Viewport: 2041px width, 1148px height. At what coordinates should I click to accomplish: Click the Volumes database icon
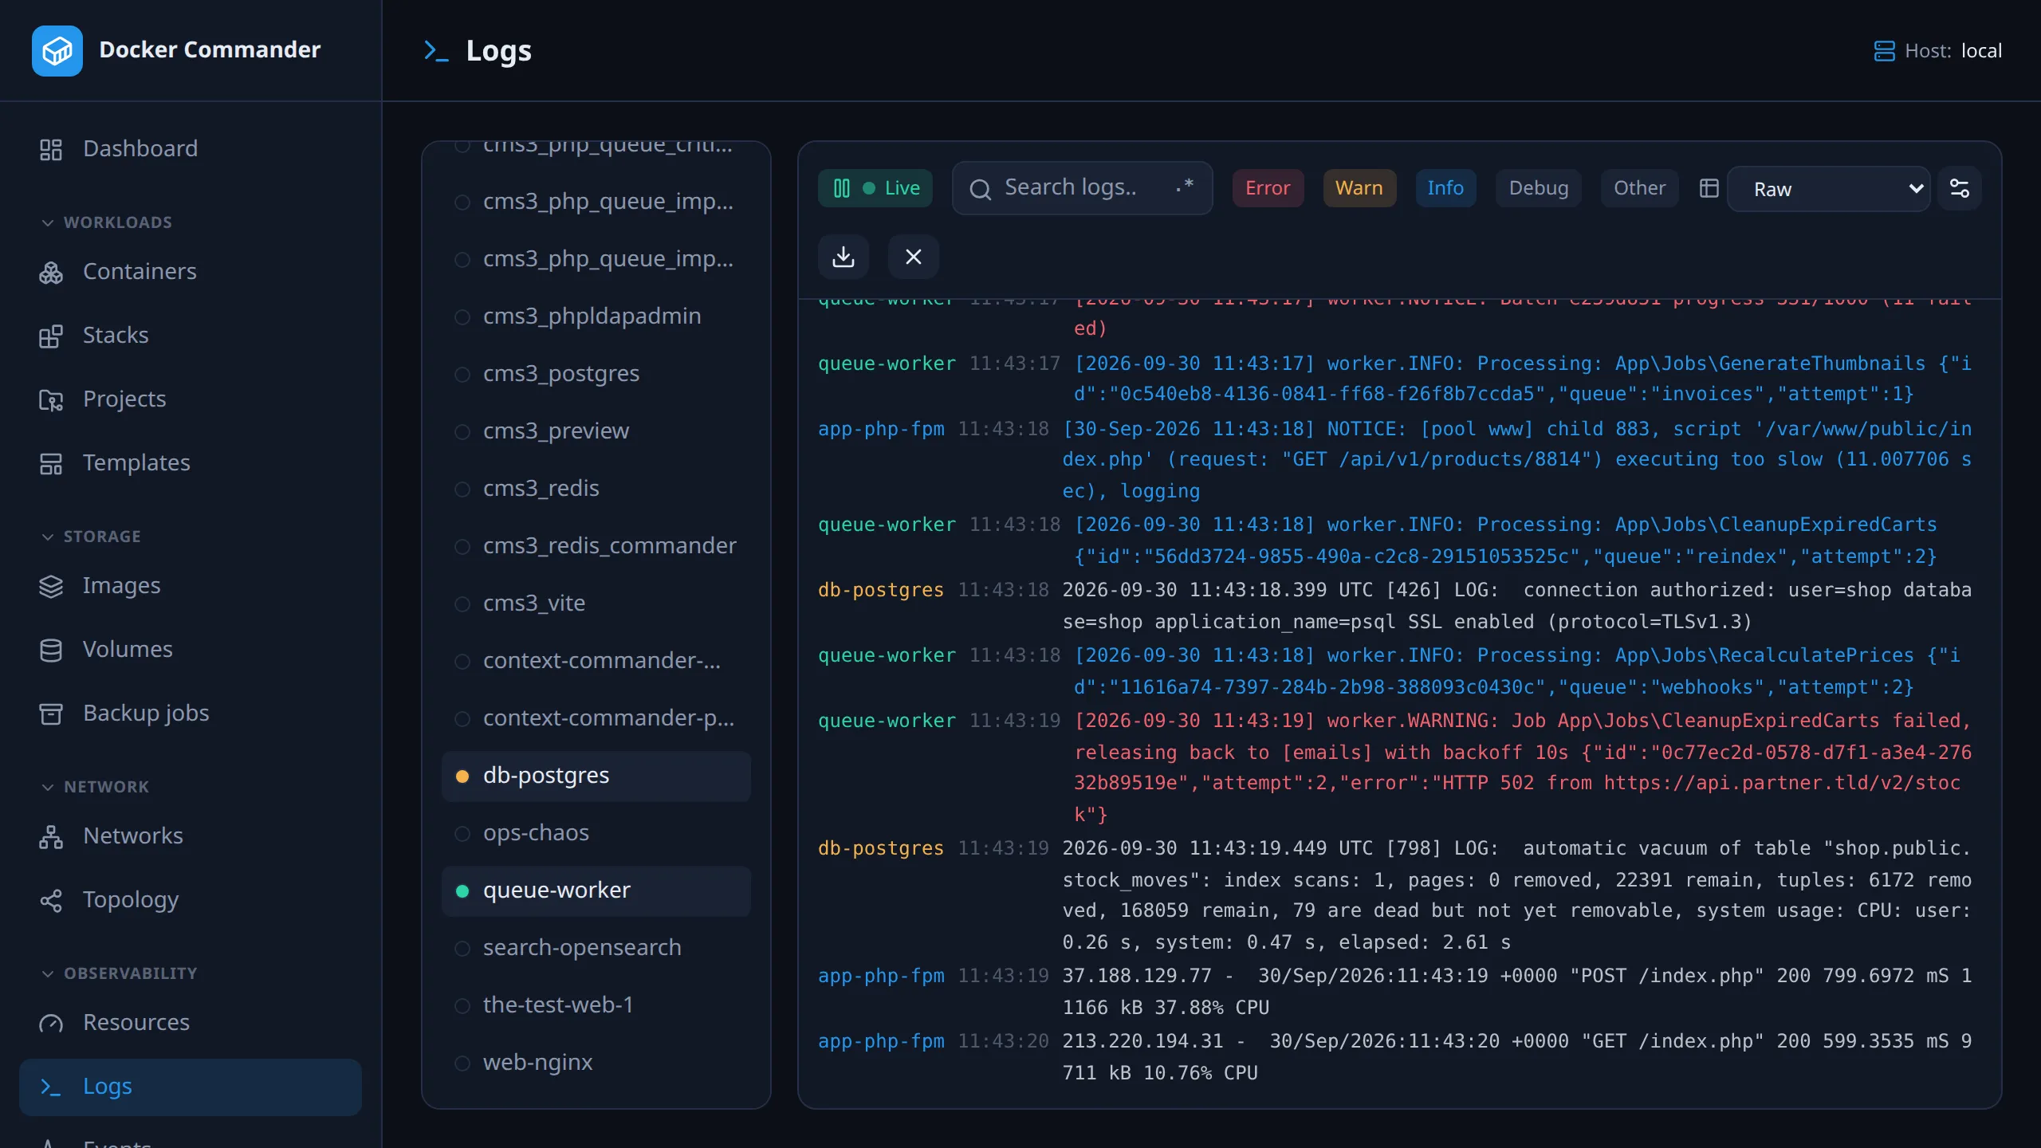(51, 650)
